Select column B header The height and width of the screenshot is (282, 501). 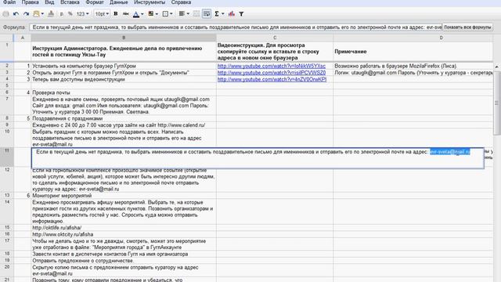[124, 38]
